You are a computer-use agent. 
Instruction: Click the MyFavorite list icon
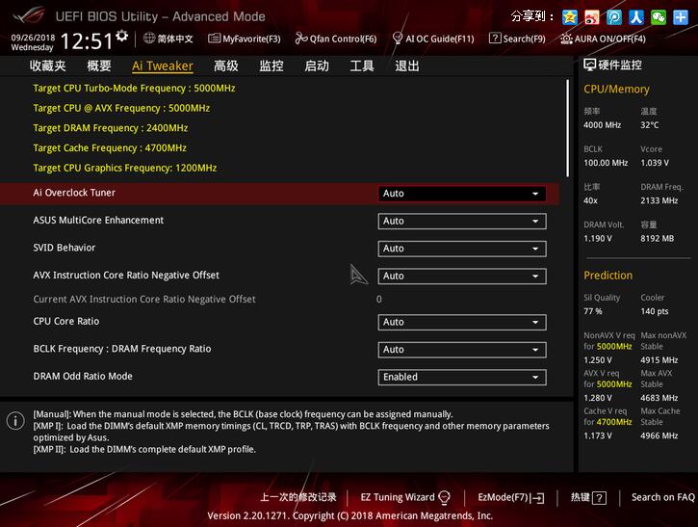tap(214, 39)
